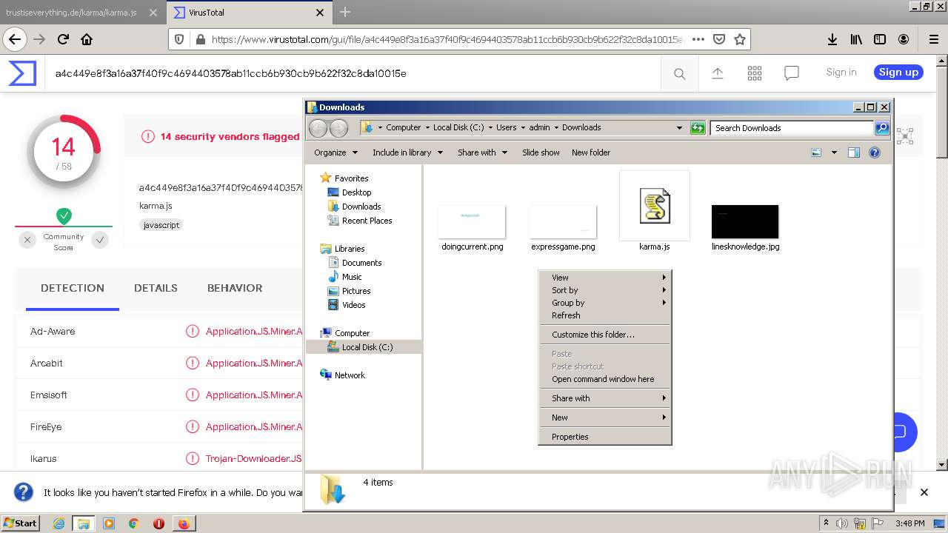Viewport: 948px width, 533px height.
Task: Select Recent Places in navigation pane
Action: point(367,221)
